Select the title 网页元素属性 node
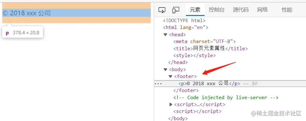Image resolution: width=306 pixels, height=121 pixels. 210,48
